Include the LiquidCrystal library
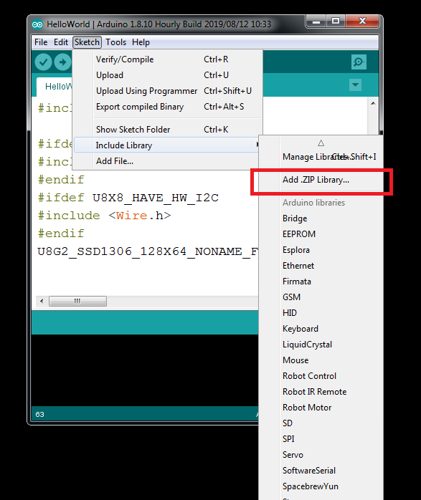The height and width of the screenshot is (500, 421). point(321,345)
